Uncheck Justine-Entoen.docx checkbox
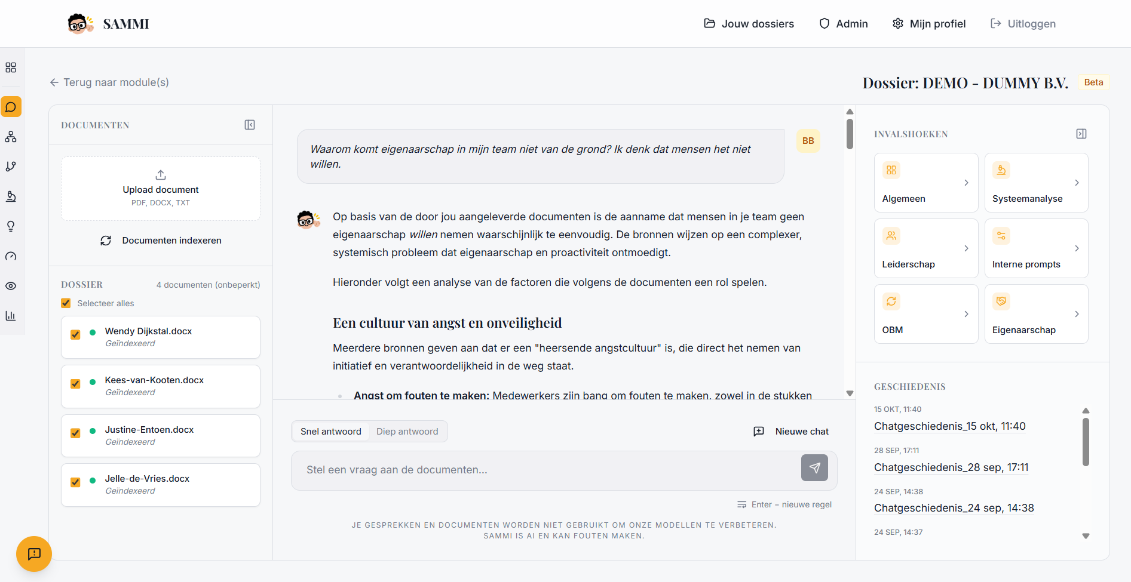 point(75,433)
